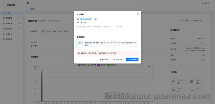Select the 本年 time range option
Screen dimensions: 215x104
pos(66,31)
